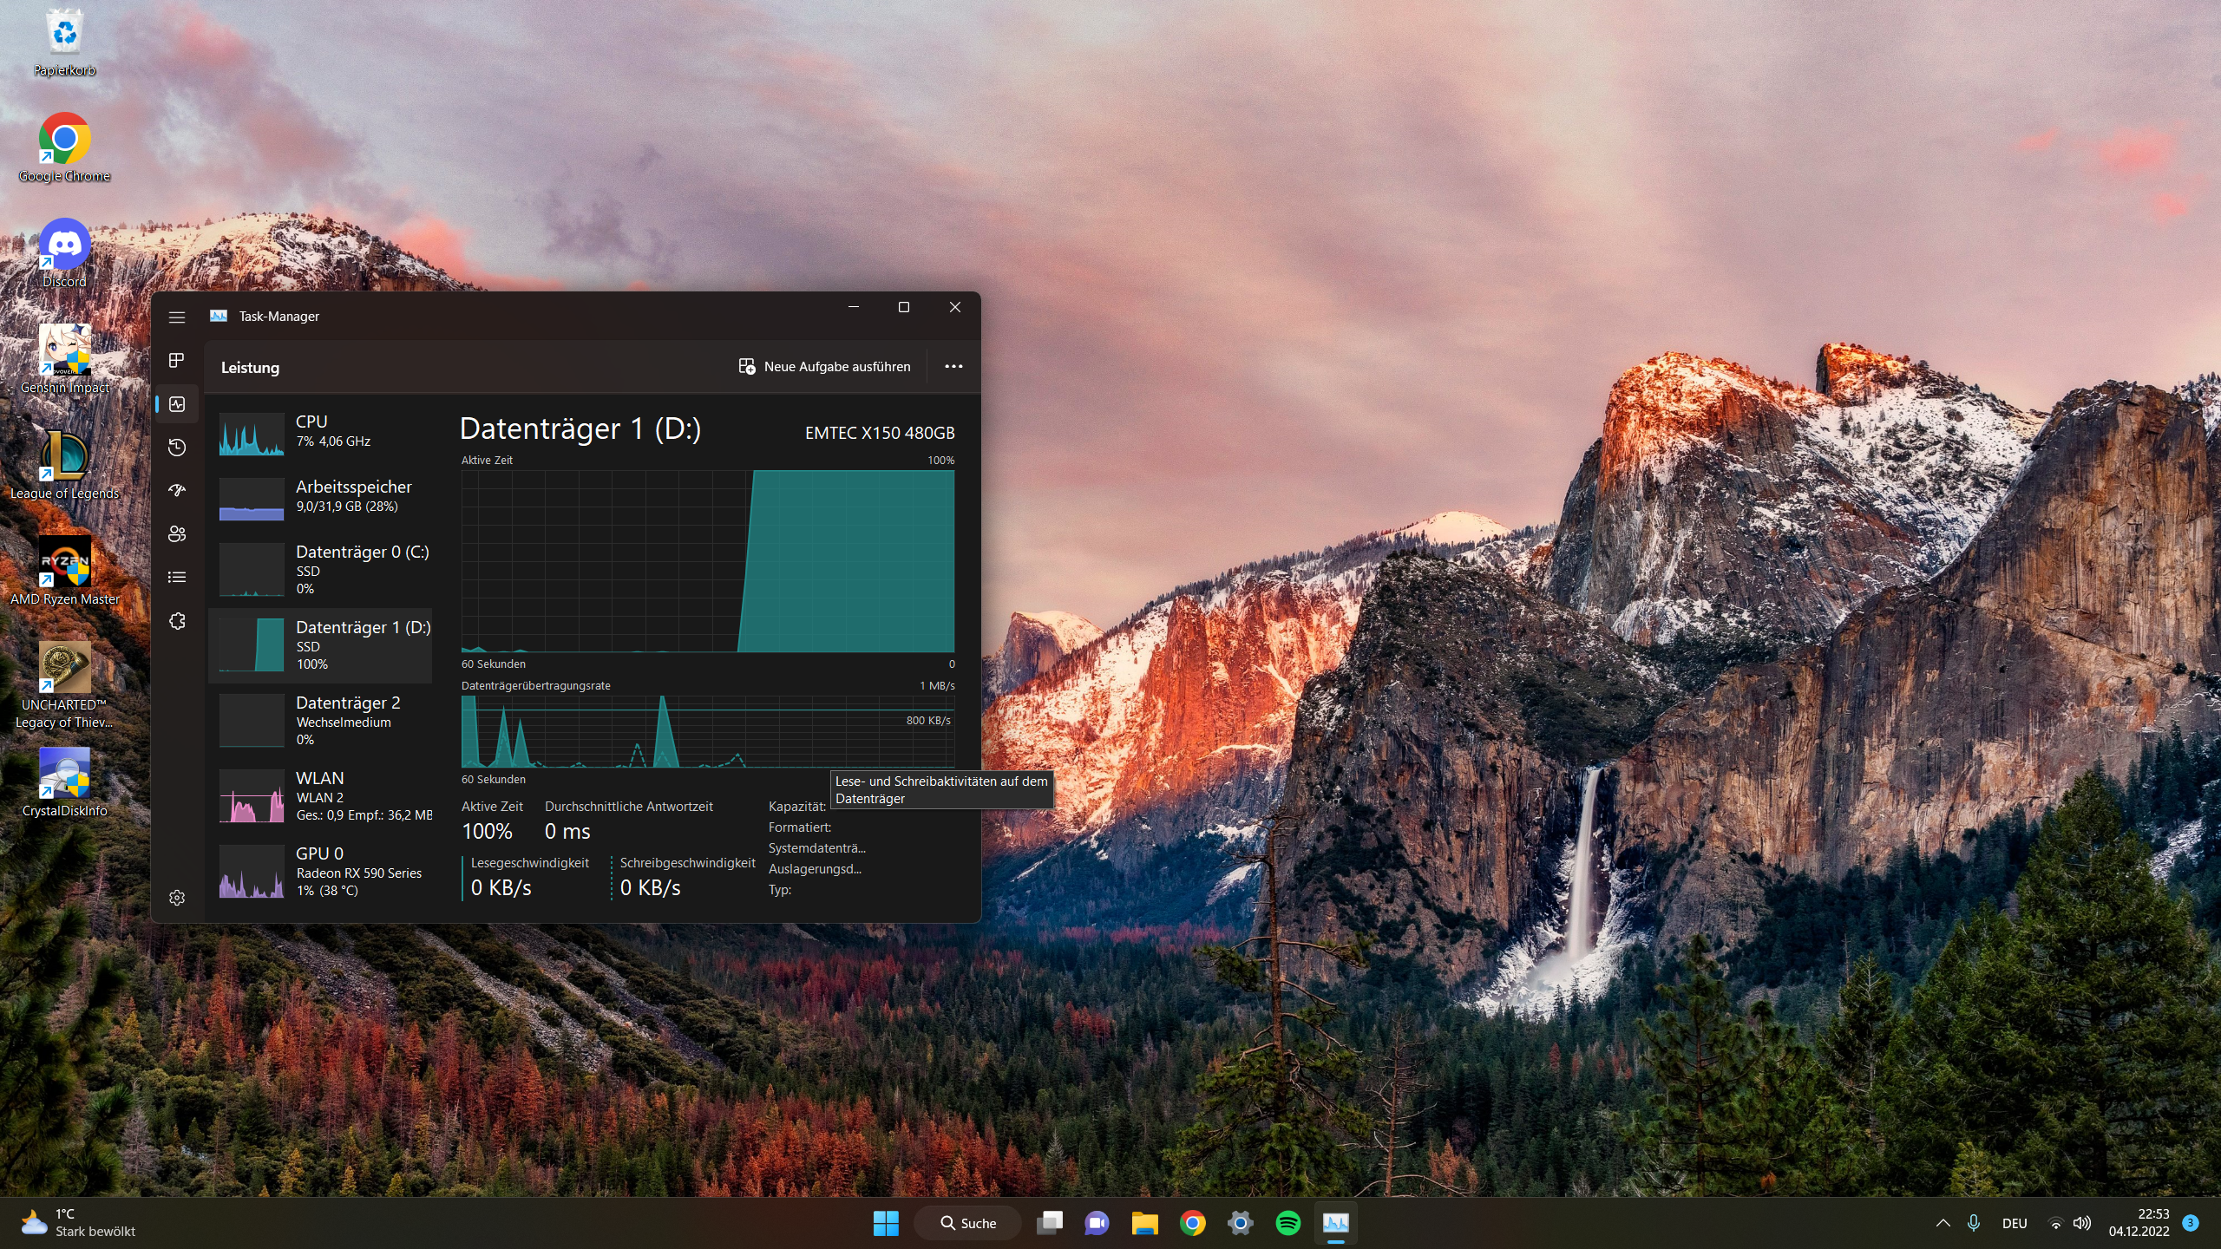Show hidden system tray icons chevron
2221x1249 pixels.
click(1943, 1223)
